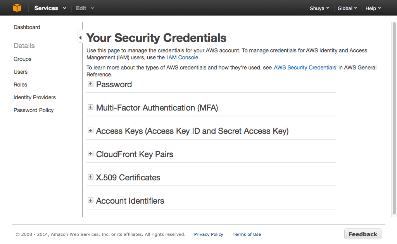Screen dimensions: 397x244
Task: Follow the IAM Console link
Action: click(183, 57)
